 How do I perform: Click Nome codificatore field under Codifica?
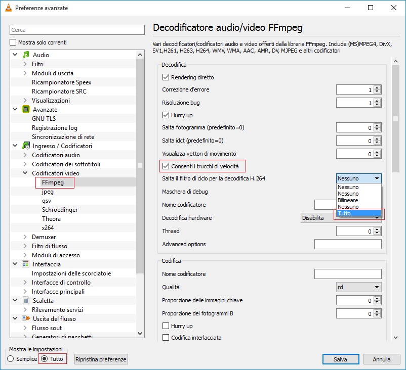tap(348, 274)
